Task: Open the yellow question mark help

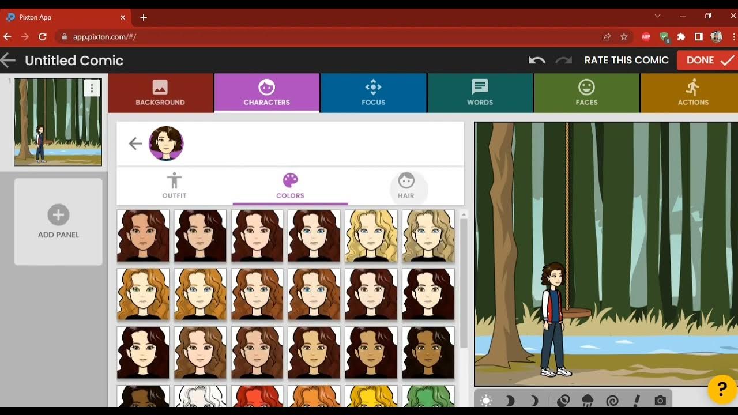Action: (x=722, y=389)
